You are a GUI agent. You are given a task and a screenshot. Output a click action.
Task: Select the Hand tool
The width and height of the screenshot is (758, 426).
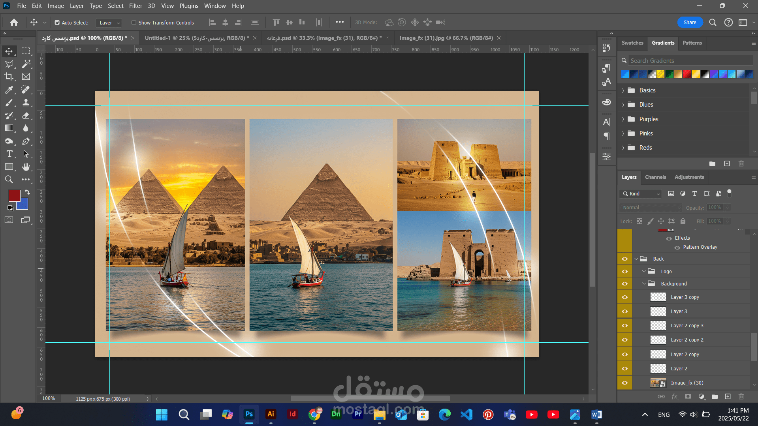[x=26, y=167]
